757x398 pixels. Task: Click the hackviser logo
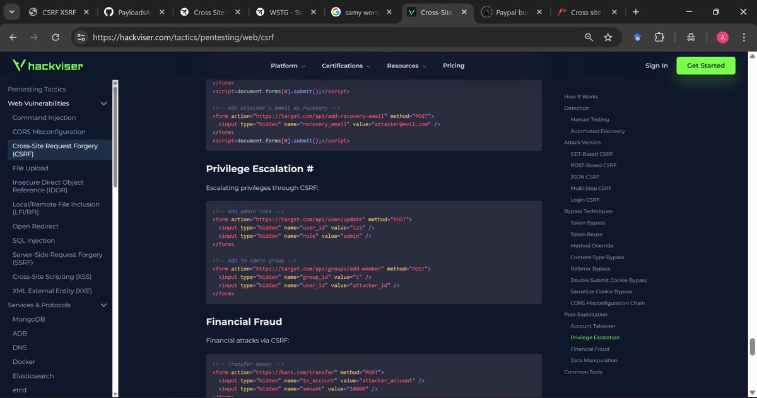47,66
